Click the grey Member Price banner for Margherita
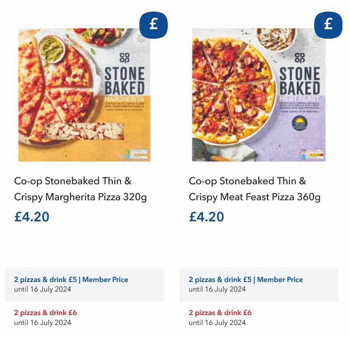The height and width of the screenshot is (337, 350). click(85, 284)
